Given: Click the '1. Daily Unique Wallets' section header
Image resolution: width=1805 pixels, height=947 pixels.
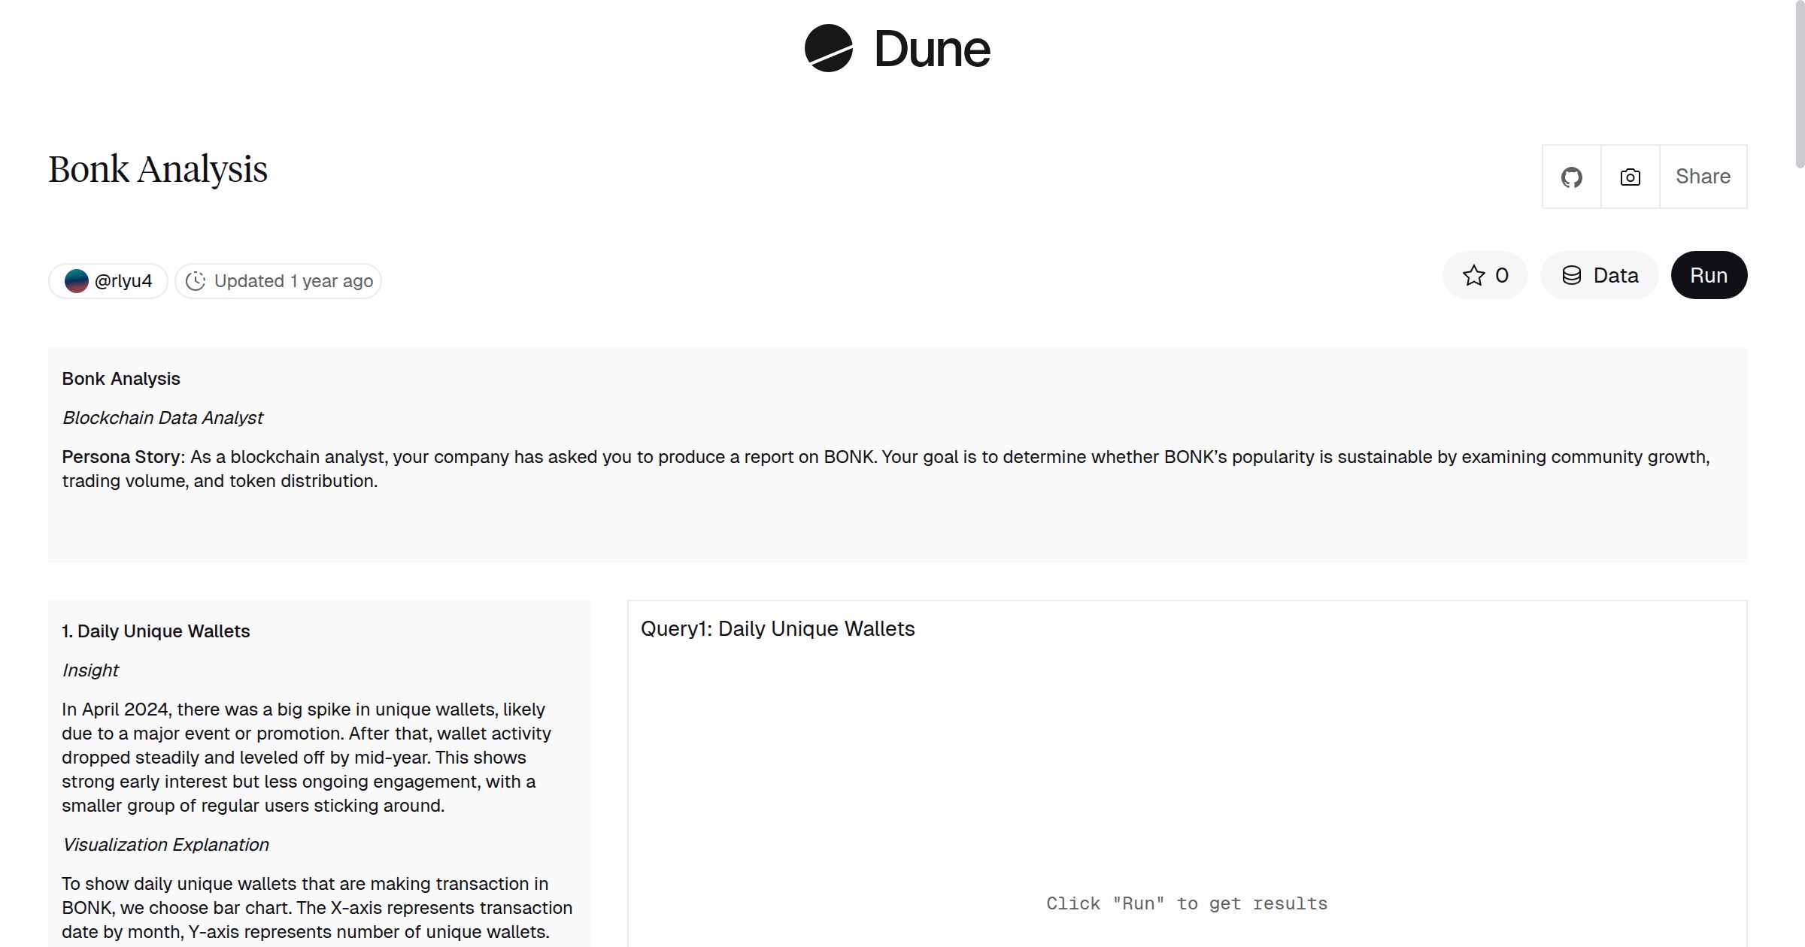Looking at the screenshot, I should (156, 631).
